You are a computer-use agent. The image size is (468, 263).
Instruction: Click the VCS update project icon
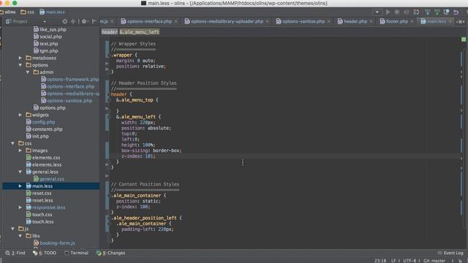coord(428,12)
